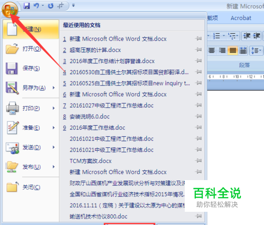Image resolution: width=264 pixels, height=225 pixels.
Task: Choose 关闭(C) in the Office menu
Action: tap(31, 187)
